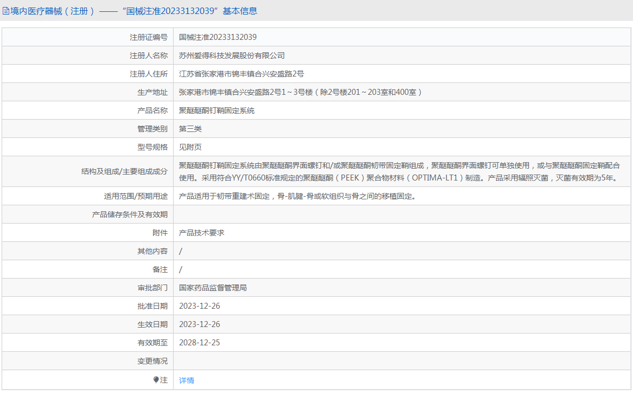Click the expiry date 2028-12-25
This screenshot has width=633, height=396.
[199, 343]
